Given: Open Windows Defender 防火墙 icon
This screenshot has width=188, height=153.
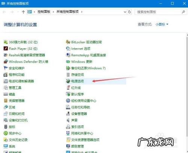Looking at the screenshot, I should click(6, 61).
